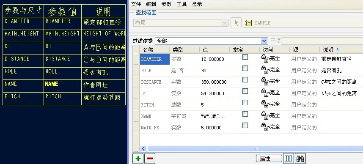Open the 参数 menu

point(166,4)
